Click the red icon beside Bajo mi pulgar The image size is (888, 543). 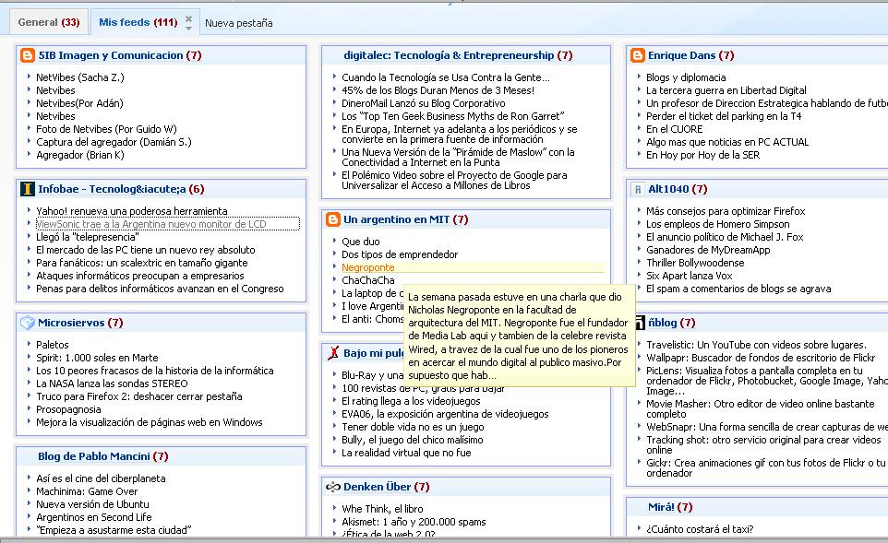(333, 353)
